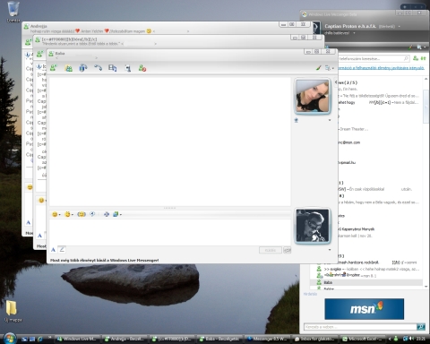Click the phone call icon in Baba toolbar

[x=98, y=68]
